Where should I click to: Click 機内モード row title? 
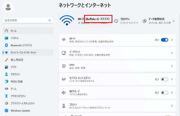pyautogui.click(x=75, y=91)
